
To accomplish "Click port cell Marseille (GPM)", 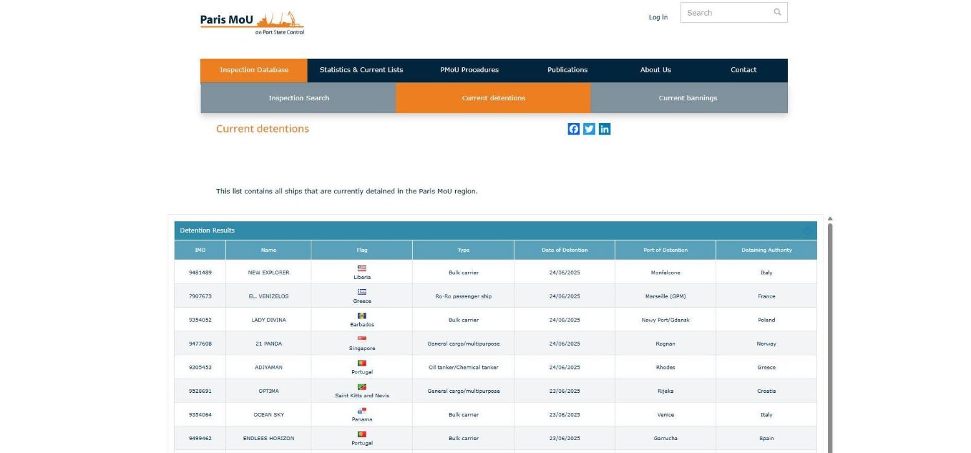I will [665, 296].
